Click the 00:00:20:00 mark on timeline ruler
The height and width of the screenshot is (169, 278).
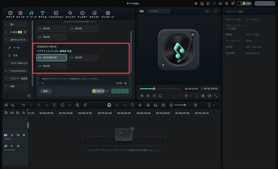click(x=105, y=113)
